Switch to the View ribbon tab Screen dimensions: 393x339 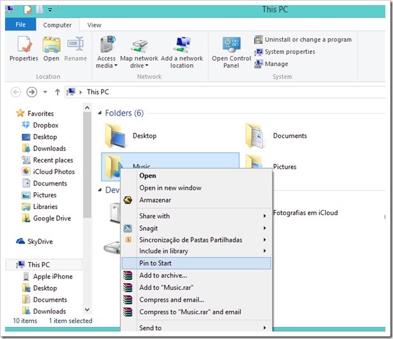pos(94,25)
